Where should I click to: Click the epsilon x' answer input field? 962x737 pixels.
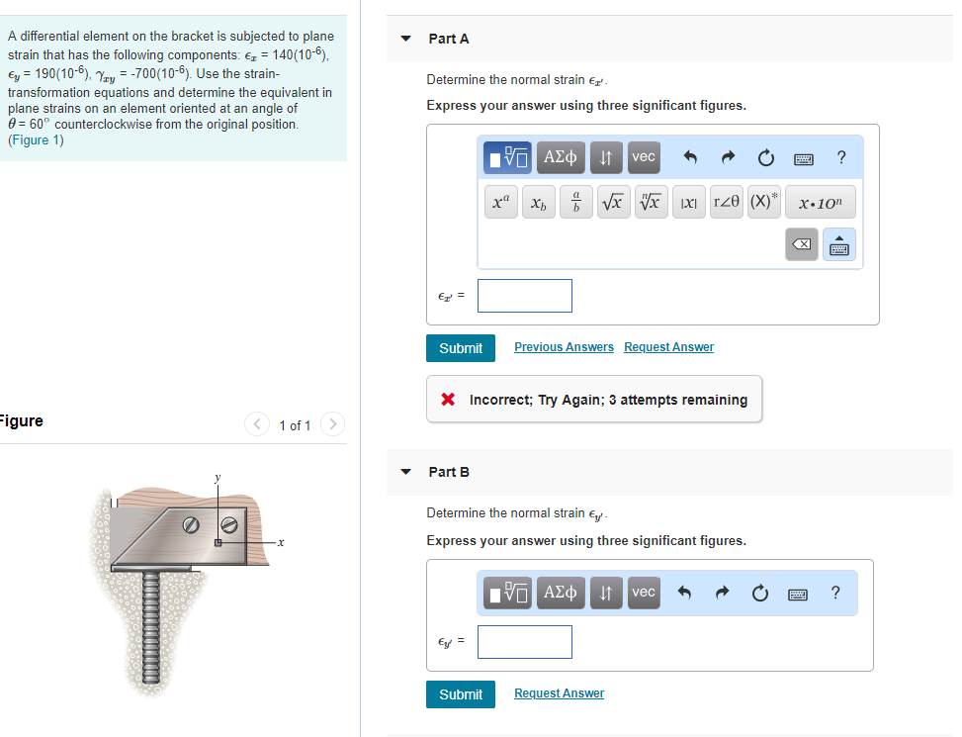click(x=524, y=295)
